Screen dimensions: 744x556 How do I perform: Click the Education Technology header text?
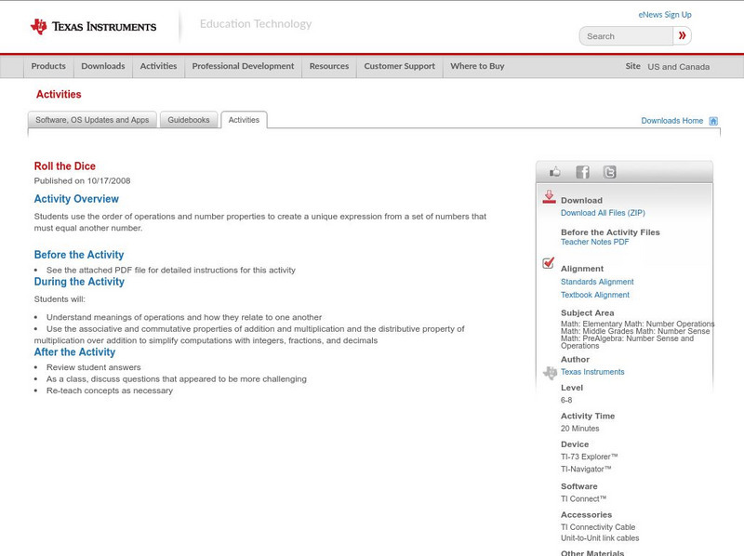click(256, 24)
